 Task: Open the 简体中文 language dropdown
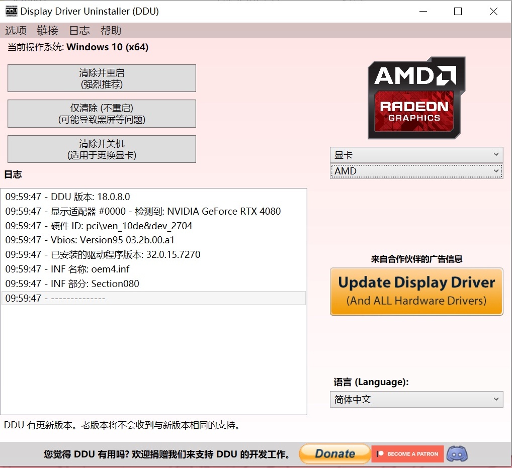(x=416, y=399)
